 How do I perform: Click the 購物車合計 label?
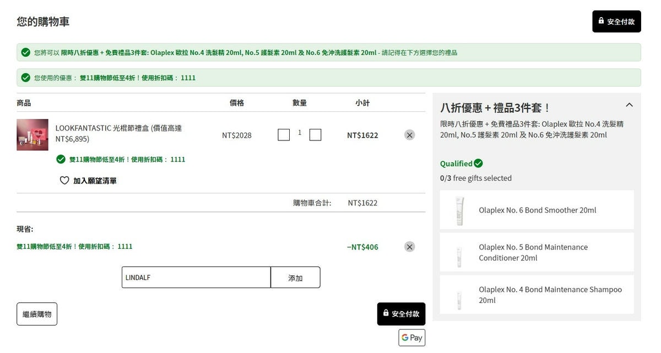click(312, 203)
